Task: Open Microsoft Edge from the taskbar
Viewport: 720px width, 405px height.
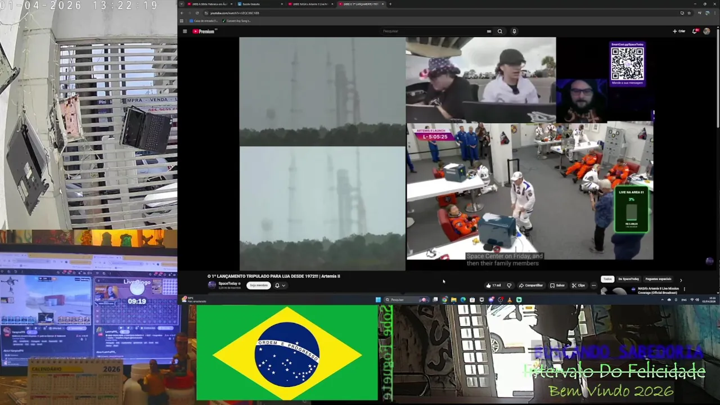Action: [x=463, y=300]
